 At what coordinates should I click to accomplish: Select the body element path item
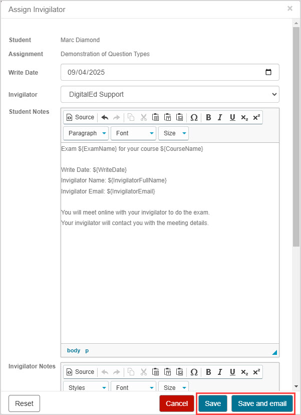click(73, 350)
